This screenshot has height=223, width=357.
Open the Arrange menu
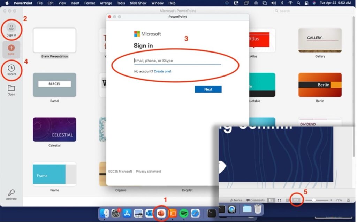coord(106,3)
